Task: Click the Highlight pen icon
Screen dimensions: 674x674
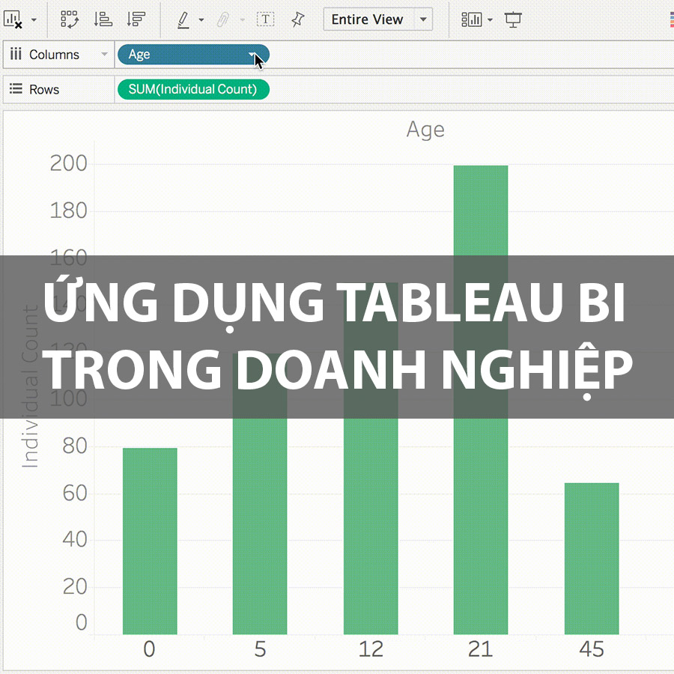Action: [x=183, y=19]
